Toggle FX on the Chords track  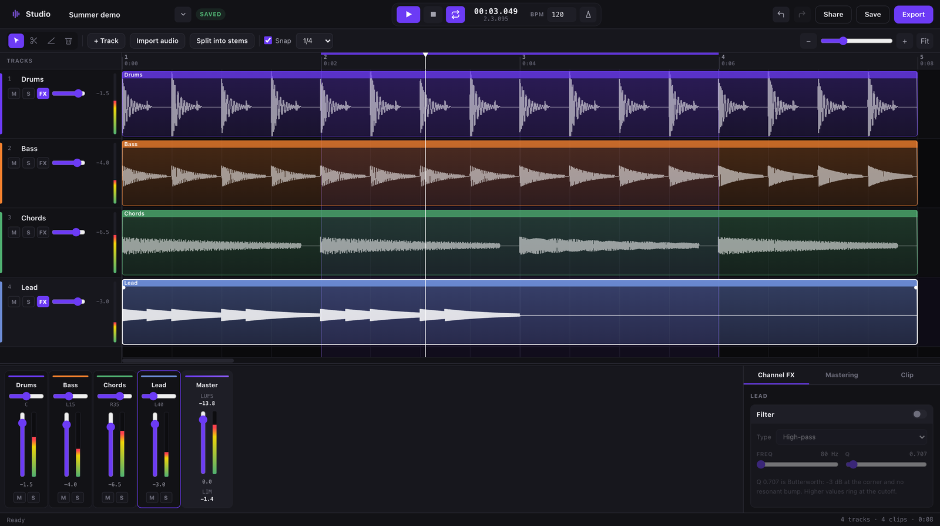(43, 232)
